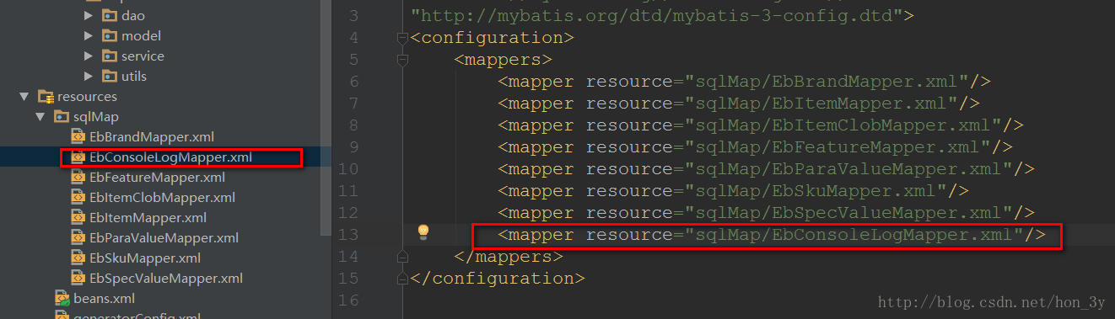This screenshot has width=1115, height=319.
Task: Click the EbParaValueMapper.xml file icon
Action: pyautogui.click(x=78, y=237)
